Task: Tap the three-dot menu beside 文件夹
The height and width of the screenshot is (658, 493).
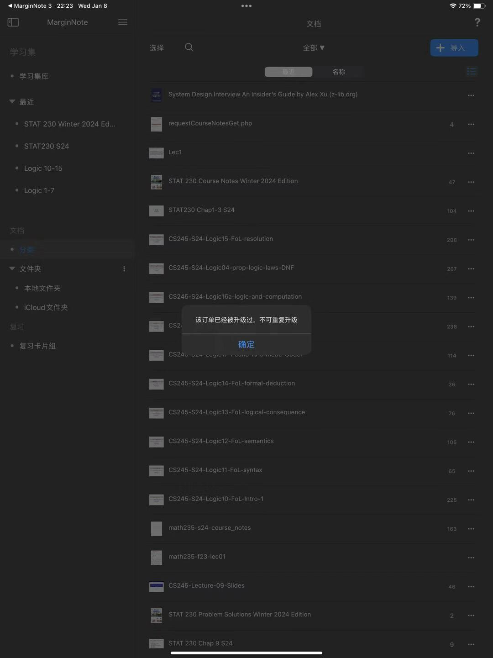Action: point(124,268)
